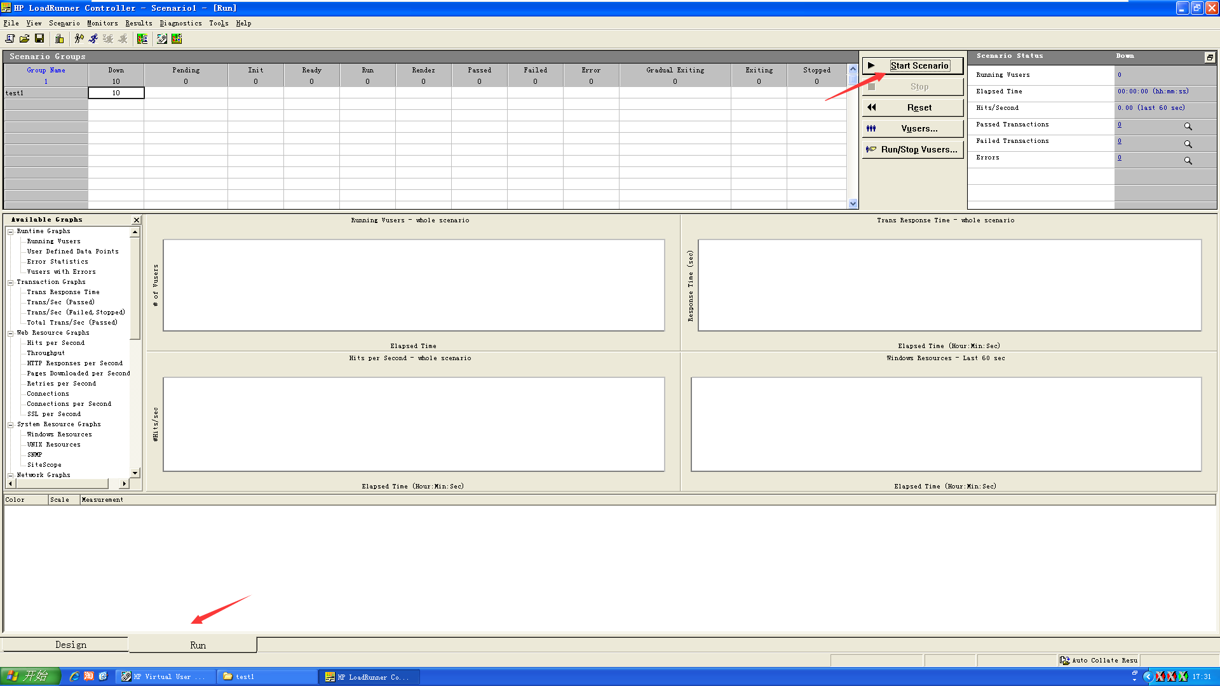Select Hits per Second tree item
This screenshot has height=686, width=1220.
tap(55, 343)
